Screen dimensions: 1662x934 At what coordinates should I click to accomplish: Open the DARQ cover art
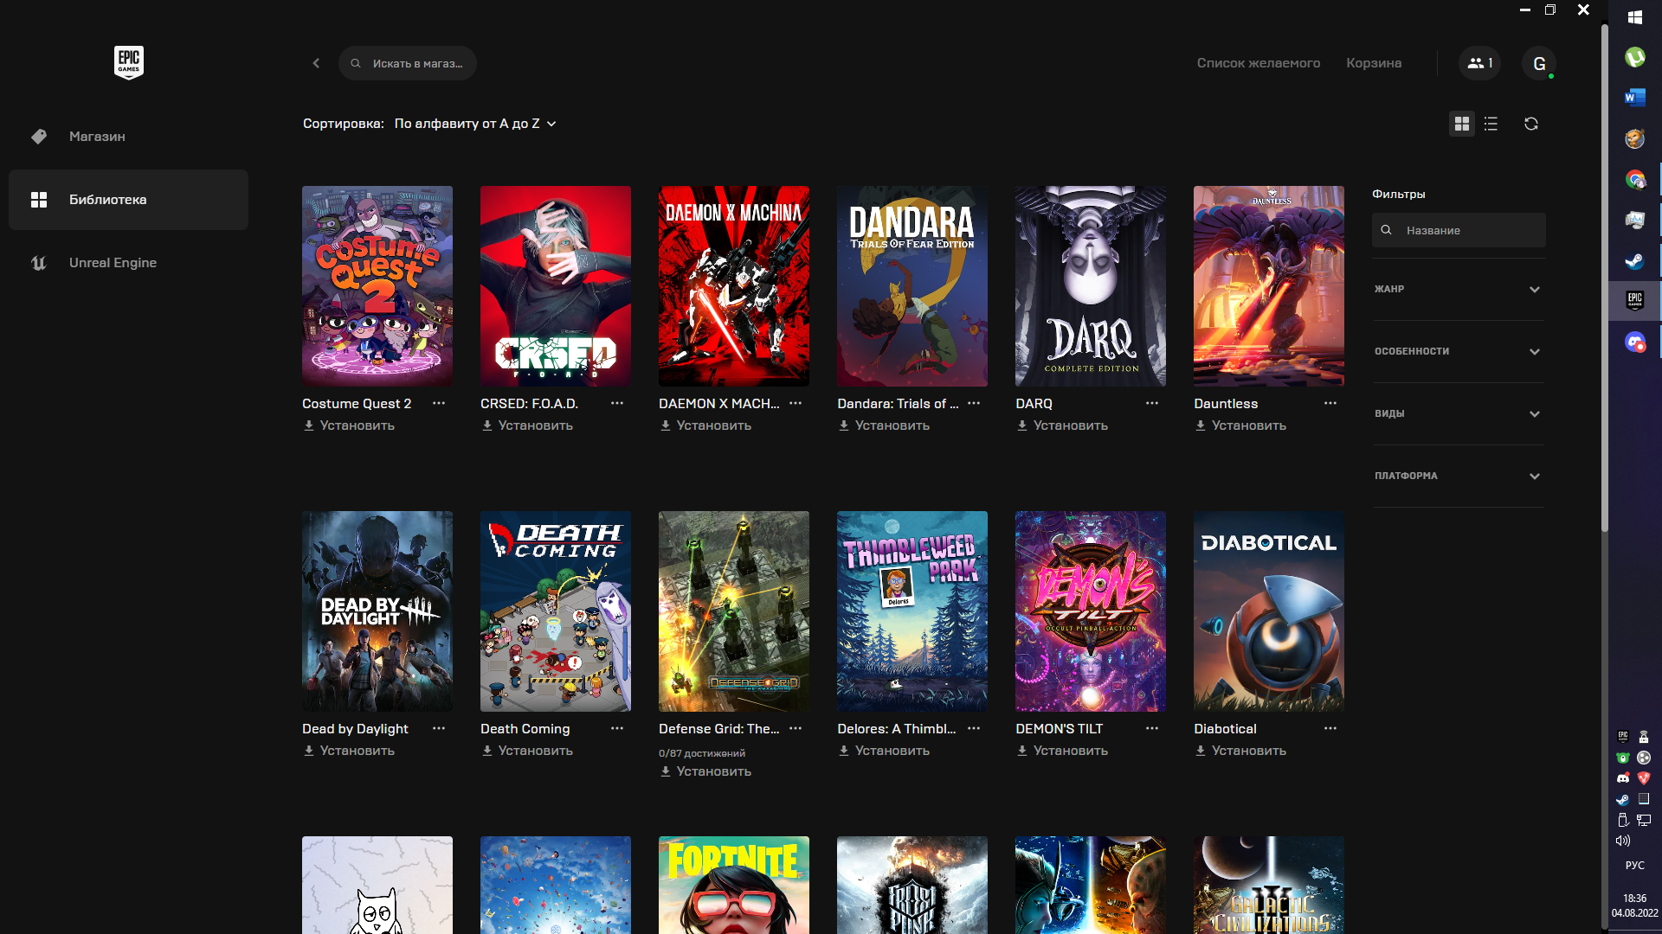[x=1091, y=286]
